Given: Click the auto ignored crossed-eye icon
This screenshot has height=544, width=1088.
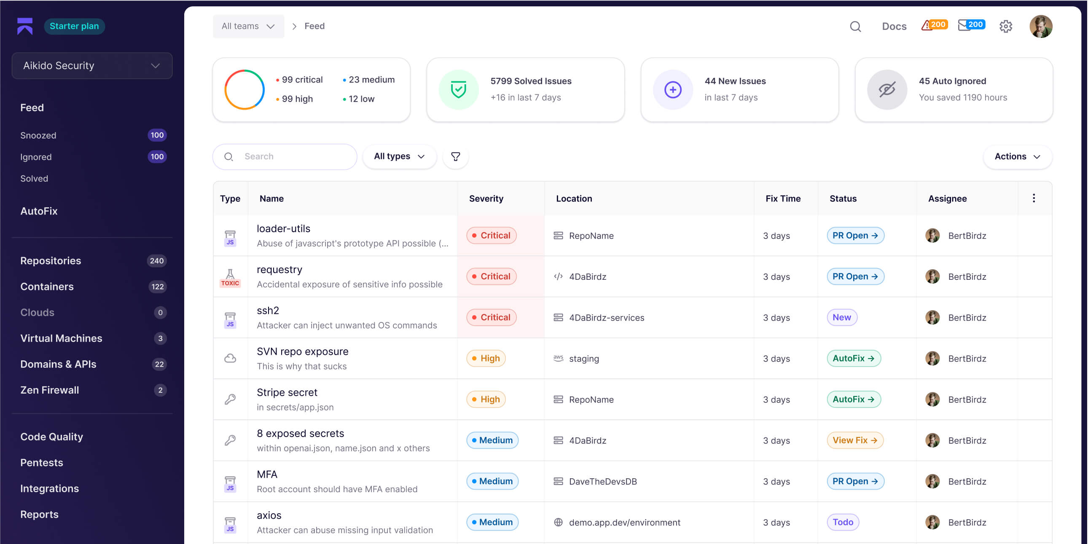Looking at the screenshot, I should click(x=887, y=89).
